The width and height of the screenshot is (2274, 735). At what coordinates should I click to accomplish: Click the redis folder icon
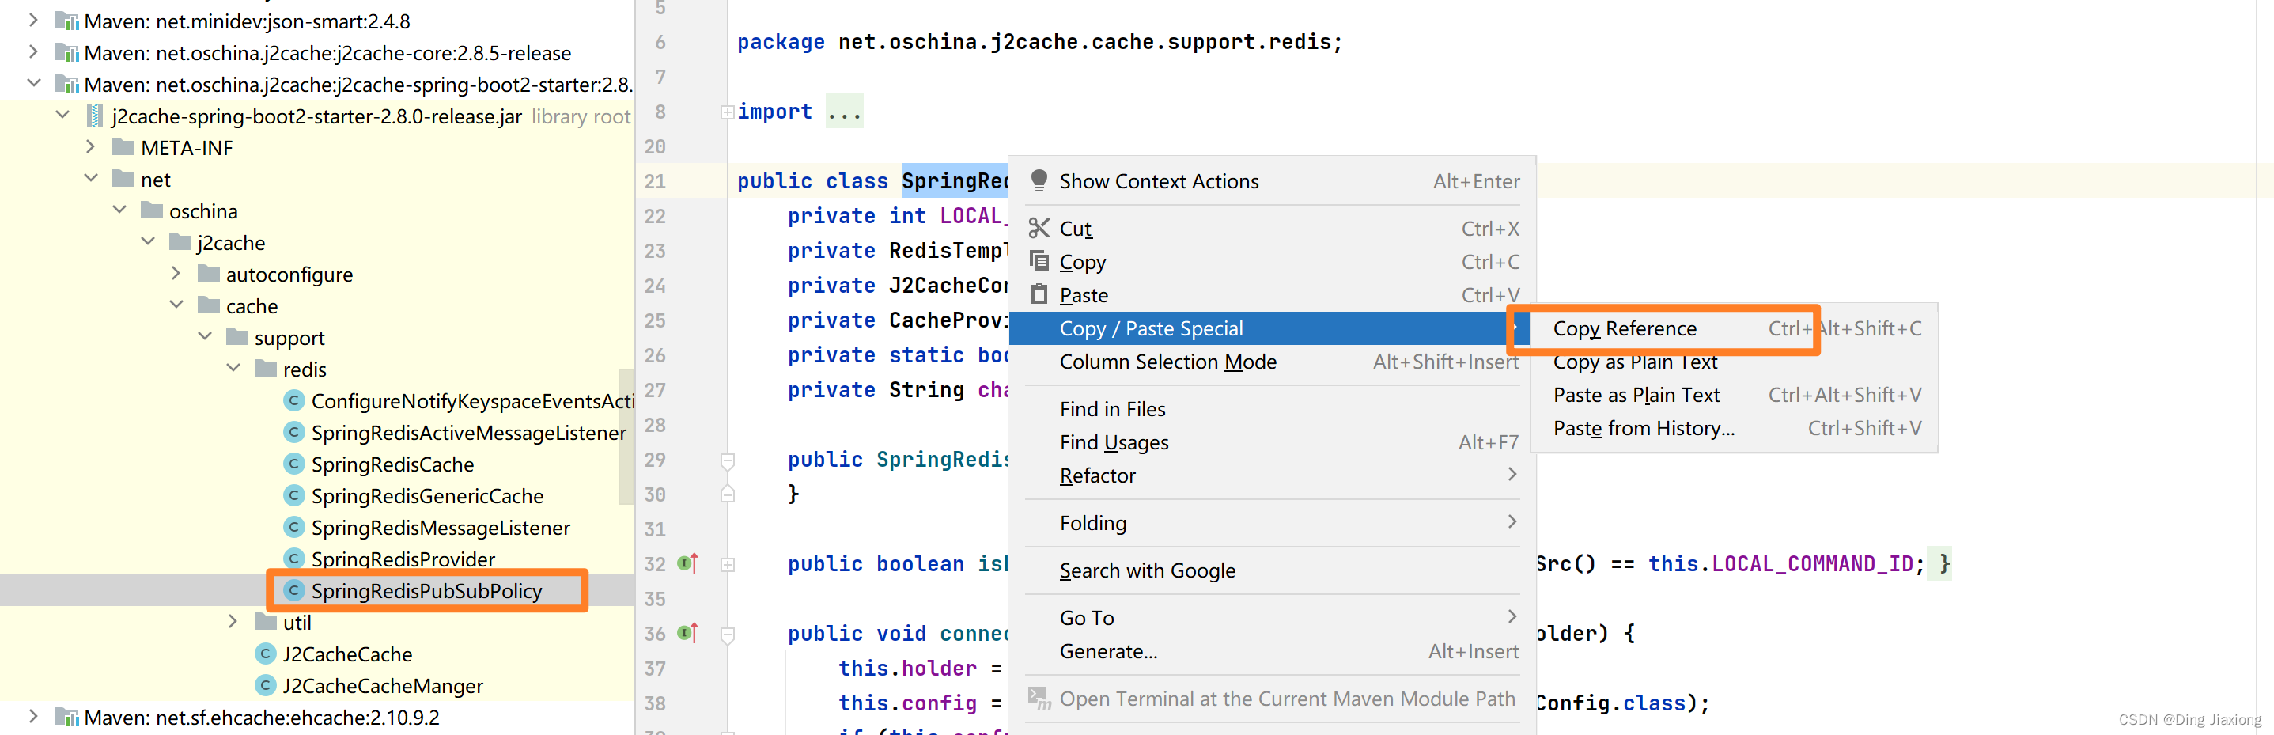[266, 369]
